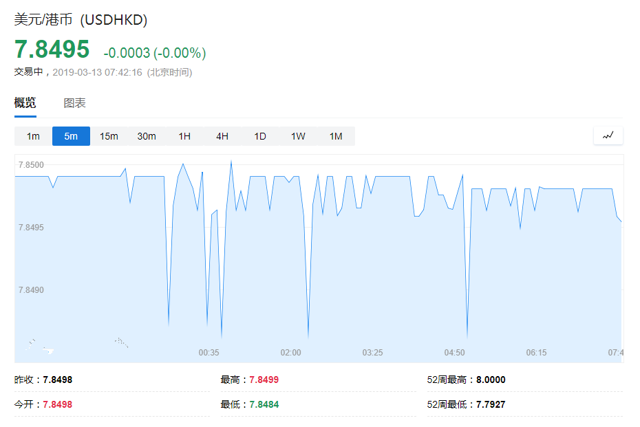Screen dimensions: 640x427
Task: Choose the 4H timeframe
Action: click(222, 136)
